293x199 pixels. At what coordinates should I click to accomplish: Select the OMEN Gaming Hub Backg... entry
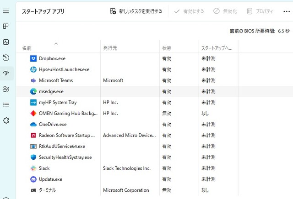point(68,113)
